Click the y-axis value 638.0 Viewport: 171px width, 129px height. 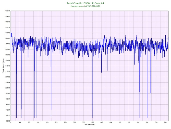click(x=8, y=121)
